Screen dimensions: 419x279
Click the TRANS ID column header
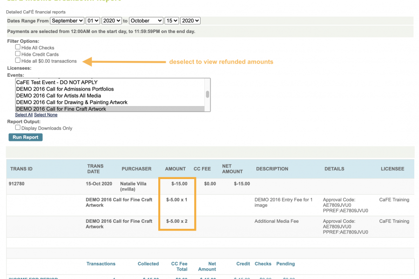point(21,169)
